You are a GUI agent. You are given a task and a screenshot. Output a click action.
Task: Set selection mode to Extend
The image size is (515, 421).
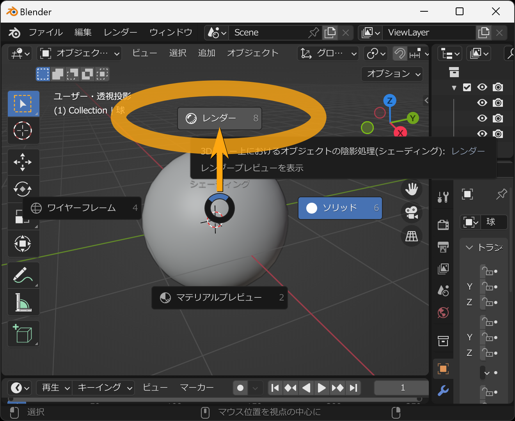click(x=58, y=74)
